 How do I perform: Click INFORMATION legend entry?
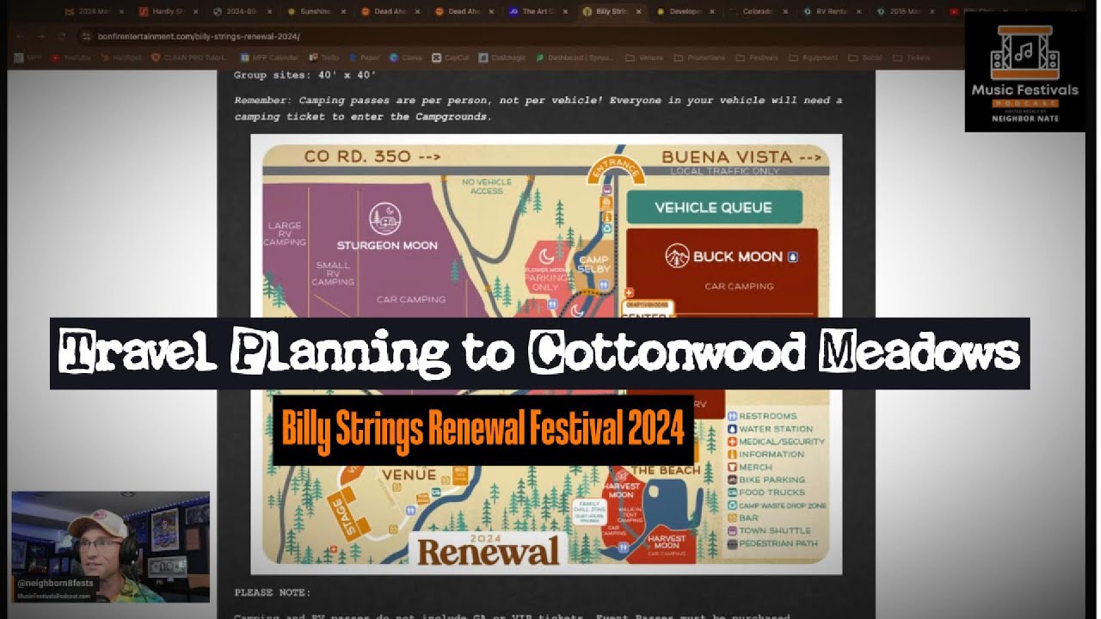point(765,455)
